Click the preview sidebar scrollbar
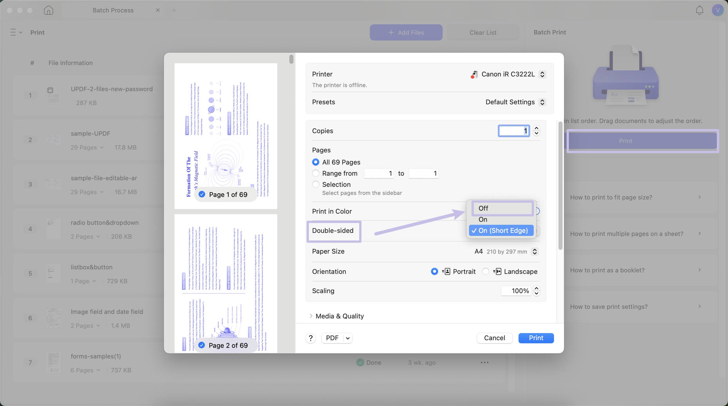Image resolution: width=728 pixels, height=406 pixels. coord(291,60)
